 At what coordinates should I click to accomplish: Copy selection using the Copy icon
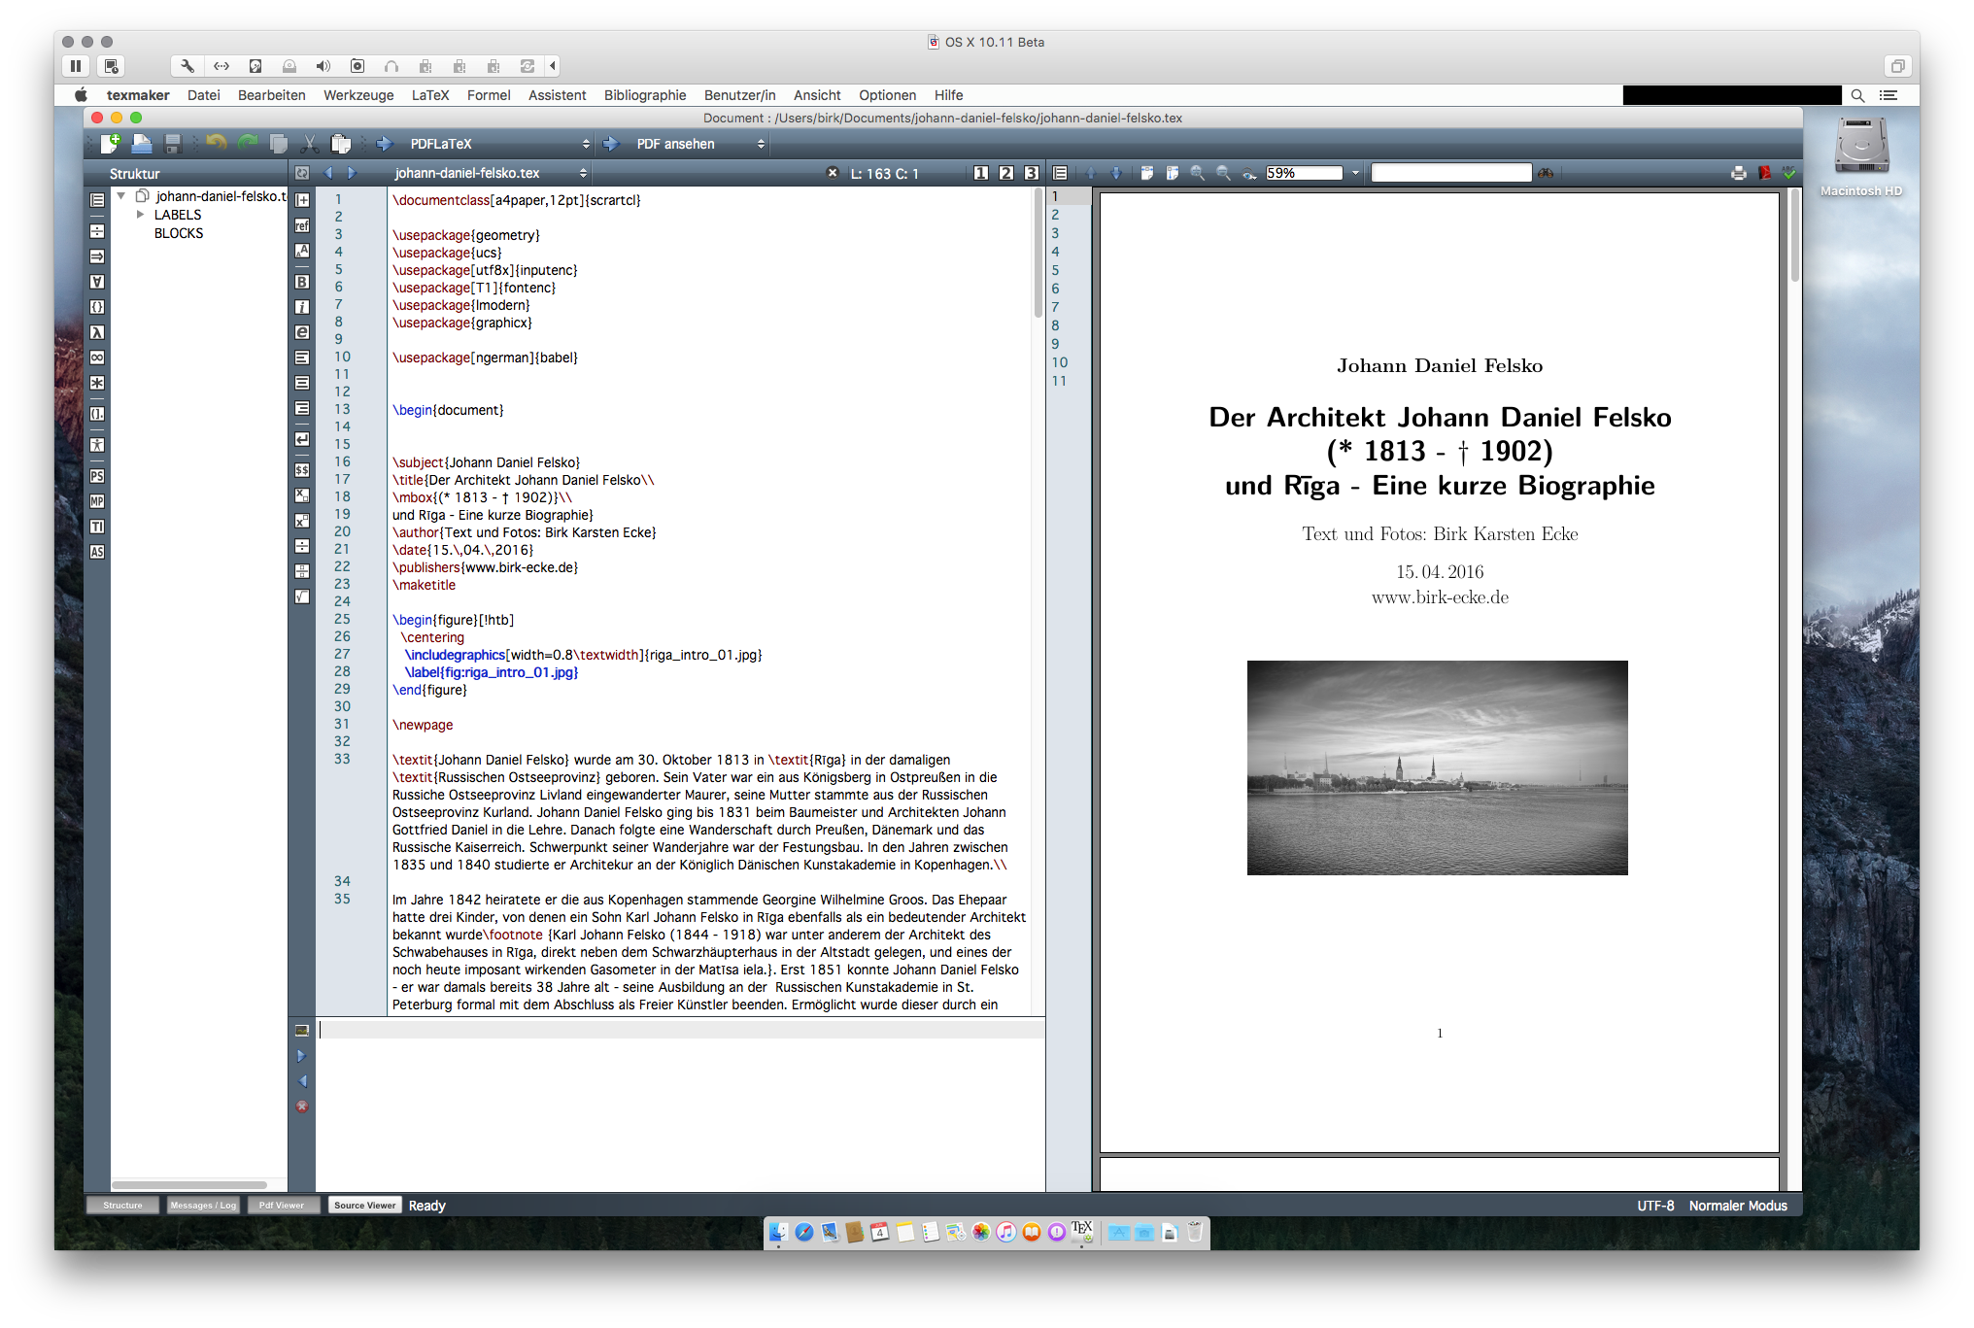[279, 144]
